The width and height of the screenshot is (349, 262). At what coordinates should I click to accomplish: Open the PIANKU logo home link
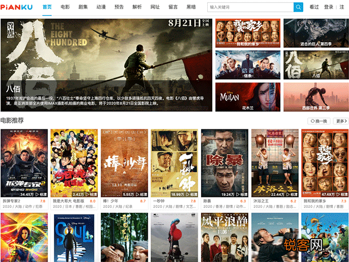pos(16,7)
